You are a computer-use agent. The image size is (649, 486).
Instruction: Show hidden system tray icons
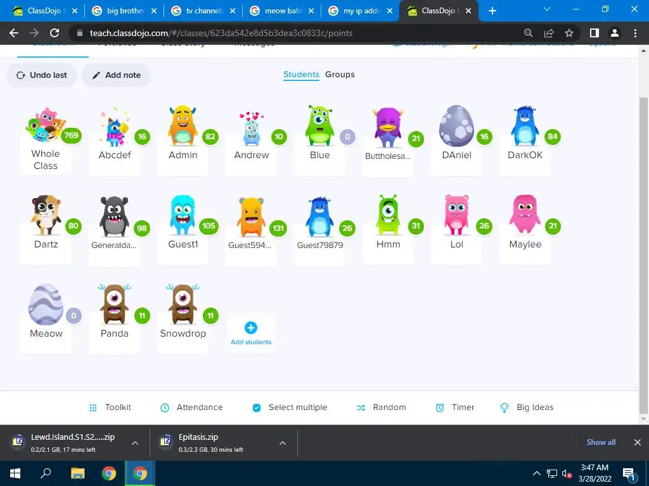[536, 473]
